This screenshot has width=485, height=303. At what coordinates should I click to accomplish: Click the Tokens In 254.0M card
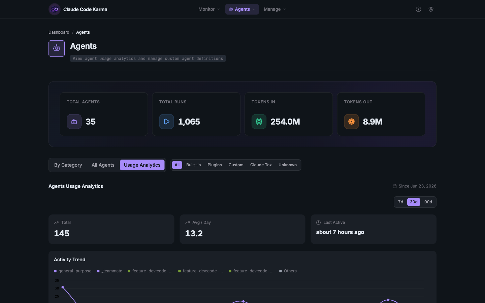[289, 114]
